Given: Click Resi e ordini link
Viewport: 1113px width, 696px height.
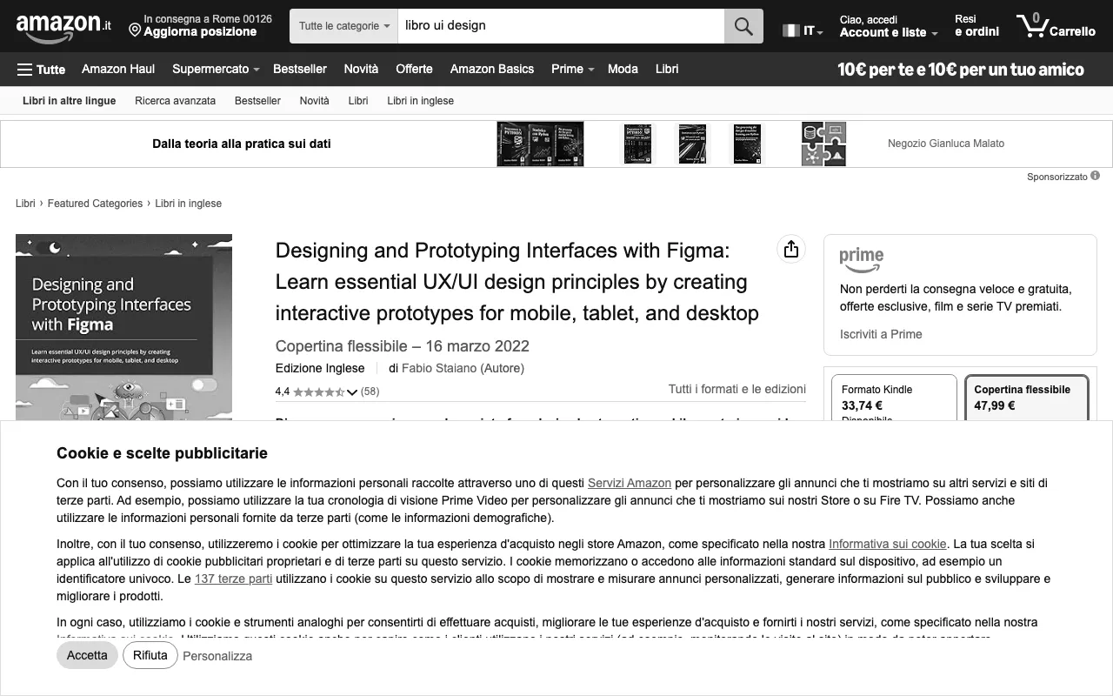Looking at the screenshot, I should 976,25.
